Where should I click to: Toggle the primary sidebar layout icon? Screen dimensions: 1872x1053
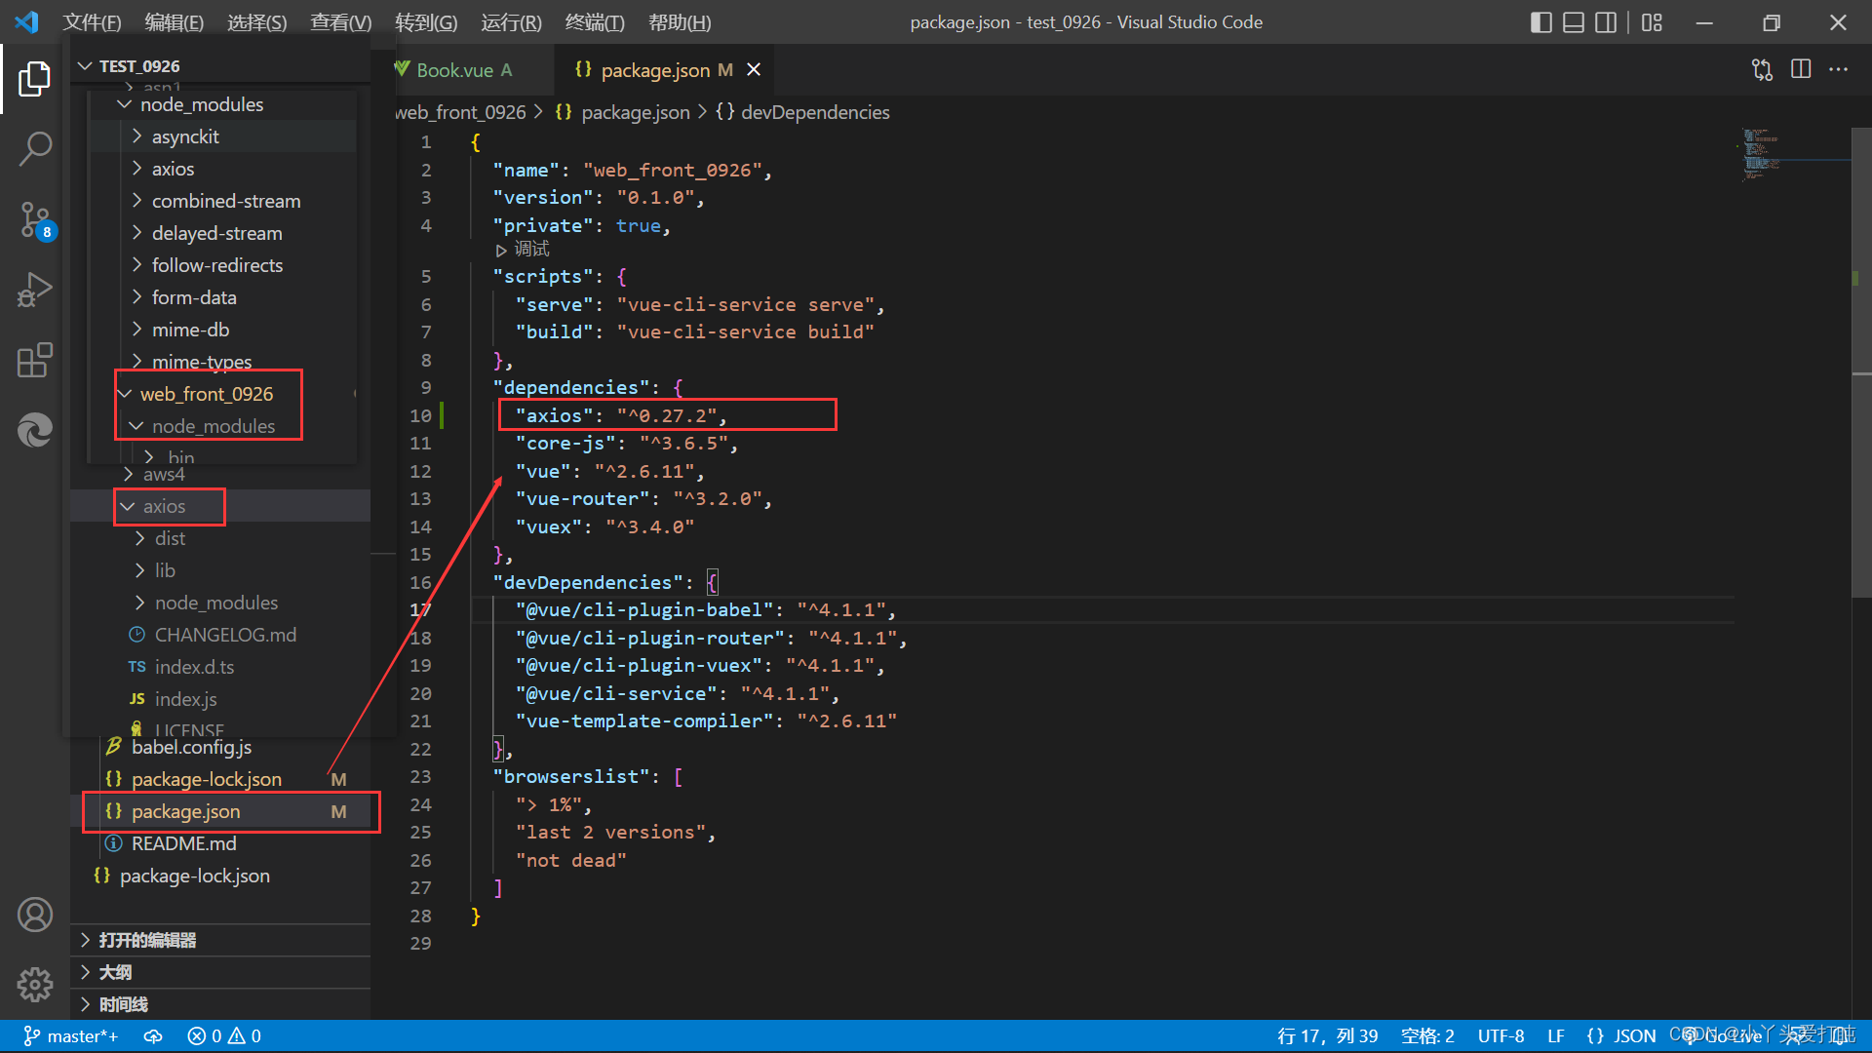click(1541, 22)
